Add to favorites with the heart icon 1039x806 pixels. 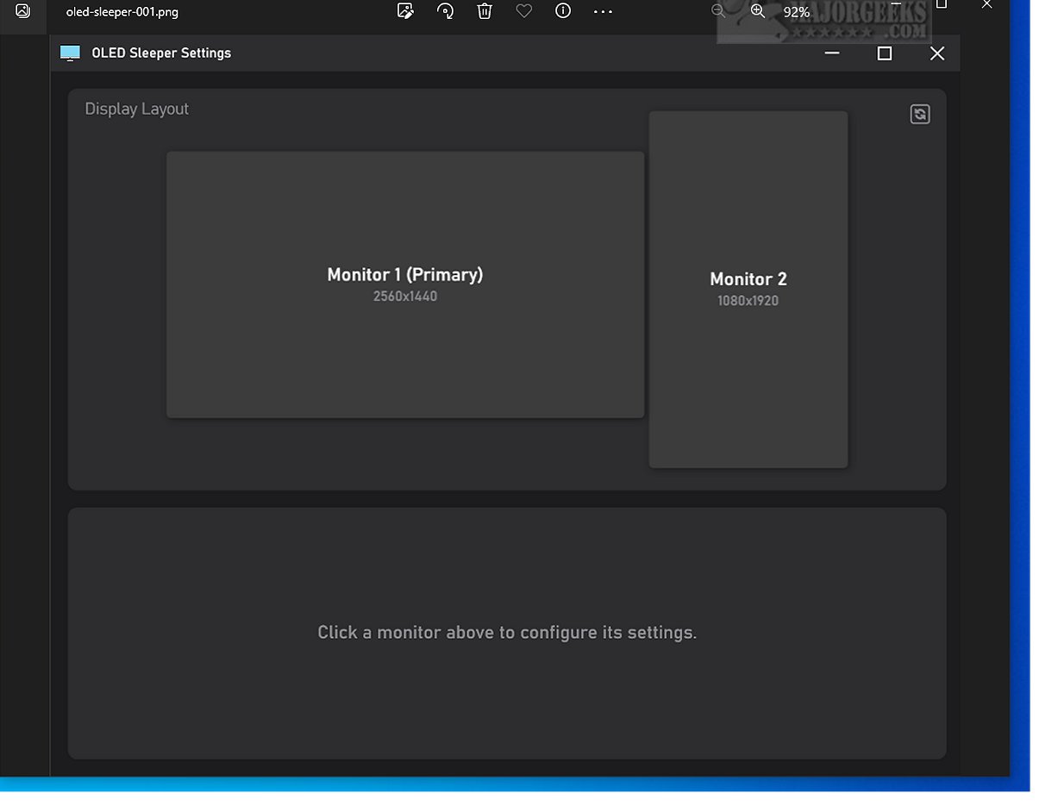pyautogui.click(x=523, y=11)
